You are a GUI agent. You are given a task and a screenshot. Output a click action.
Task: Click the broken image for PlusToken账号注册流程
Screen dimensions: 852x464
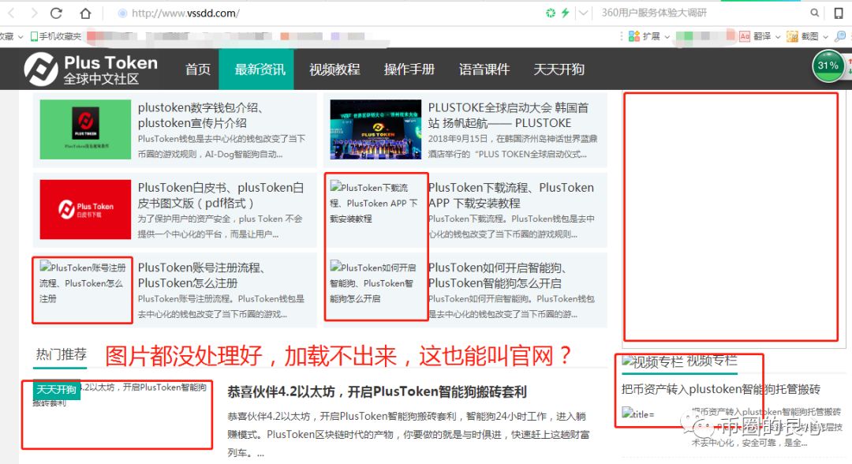[x=83, y=283]
